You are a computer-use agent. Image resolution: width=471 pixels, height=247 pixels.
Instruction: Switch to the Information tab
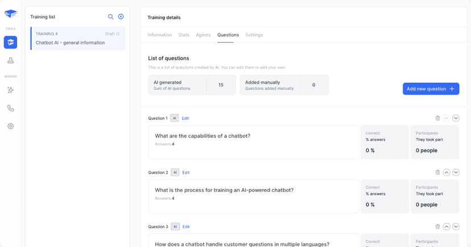pos(159,35)
